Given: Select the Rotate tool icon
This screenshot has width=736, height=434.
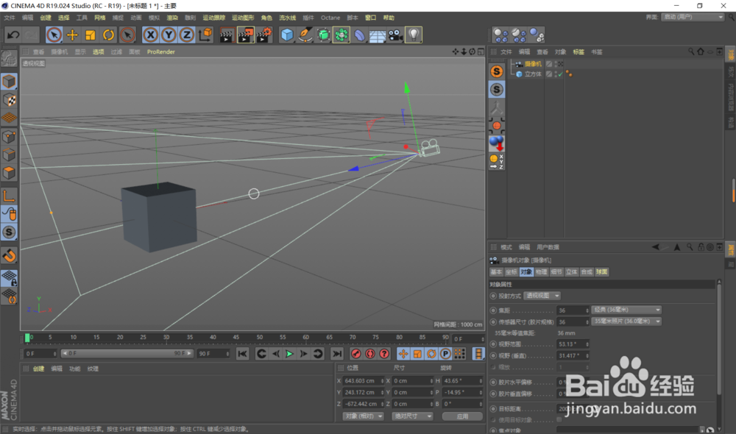Looking at the screenshot, I should pyautogui.click(x=108, y=35).
